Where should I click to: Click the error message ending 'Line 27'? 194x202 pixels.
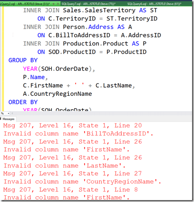[x=73, y=174]
